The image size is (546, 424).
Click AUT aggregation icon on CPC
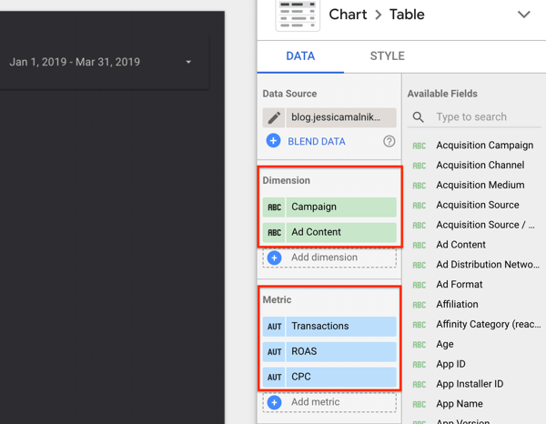coord(274,377)
